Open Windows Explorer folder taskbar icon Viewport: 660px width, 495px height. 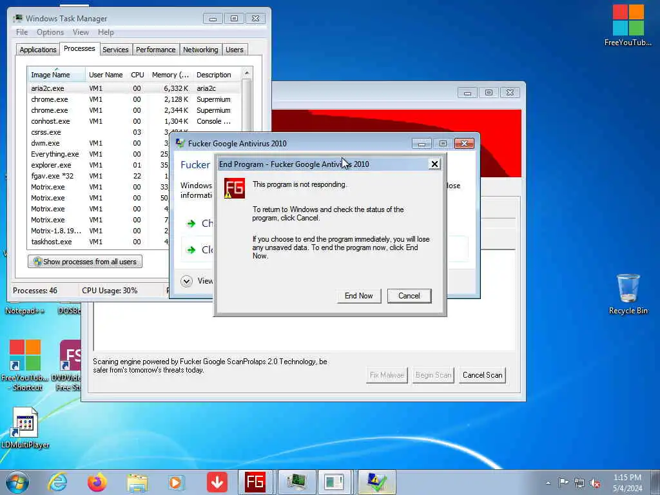[137, 482]
